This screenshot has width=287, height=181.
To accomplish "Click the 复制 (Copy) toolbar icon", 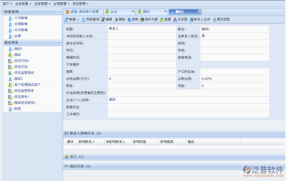I will 133,20.
